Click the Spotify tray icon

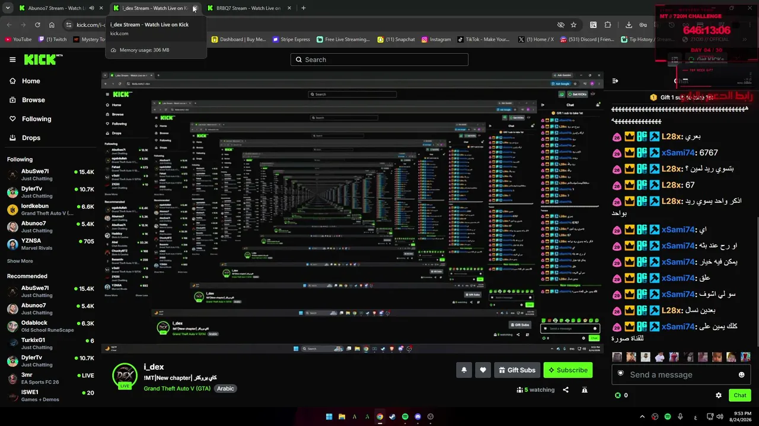click(x=668, y=417)
